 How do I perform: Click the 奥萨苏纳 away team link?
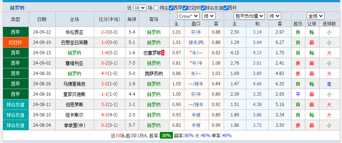[x=154, y=74]
